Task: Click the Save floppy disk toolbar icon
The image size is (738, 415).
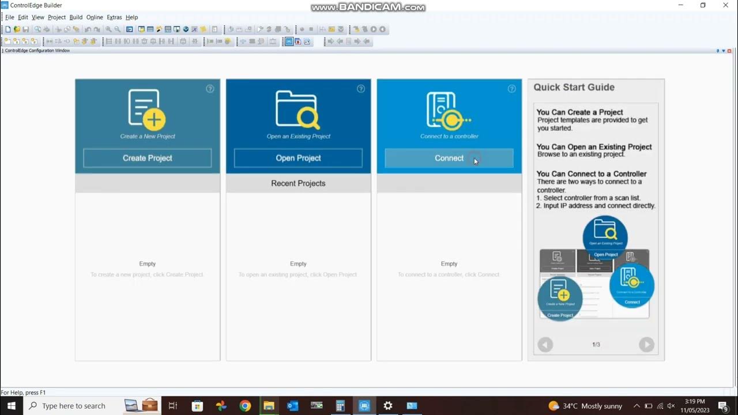Action: pyautogui.click(x=25, y=29)
